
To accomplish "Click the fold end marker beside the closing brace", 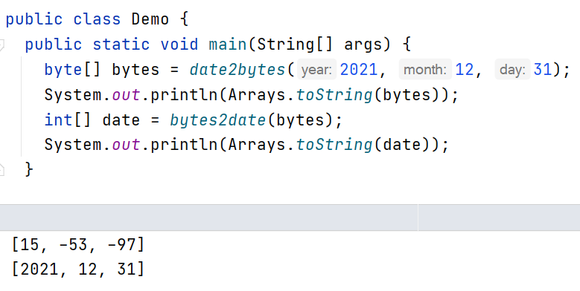I will pos(1,170).
